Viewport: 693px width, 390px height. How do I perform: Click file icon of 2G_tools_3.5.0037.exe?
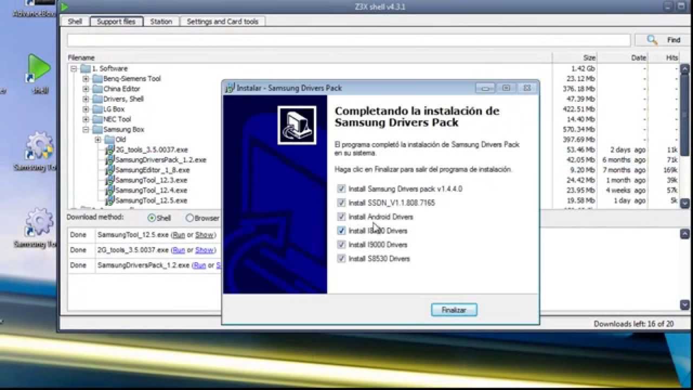pos(110,150)
